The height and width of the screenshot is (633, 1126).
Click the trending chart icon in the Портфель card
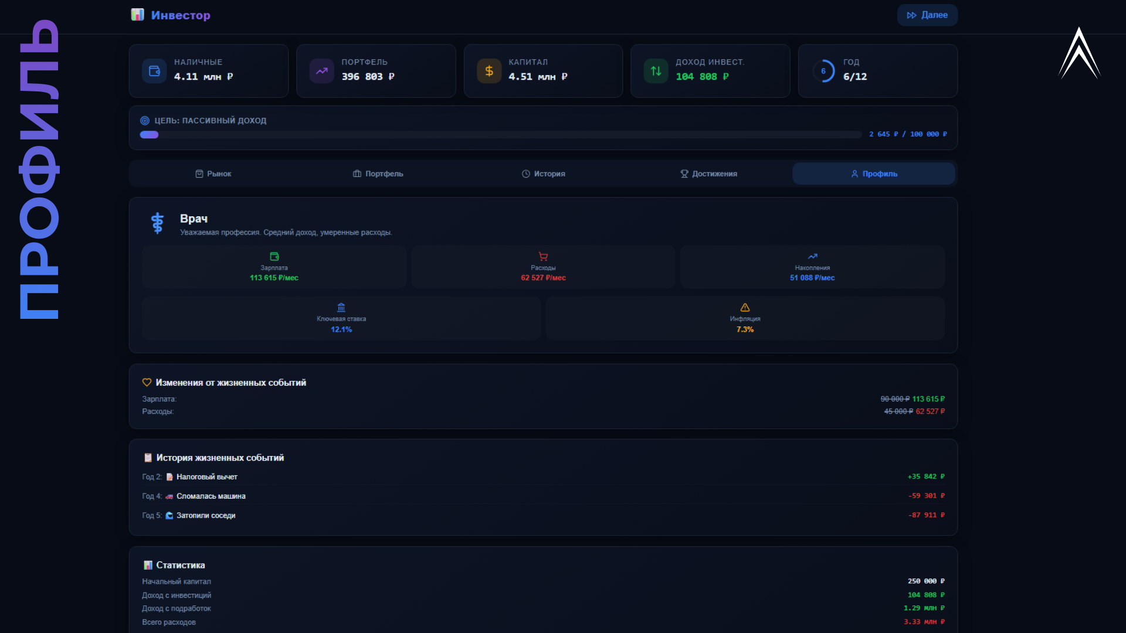point(321,71)
